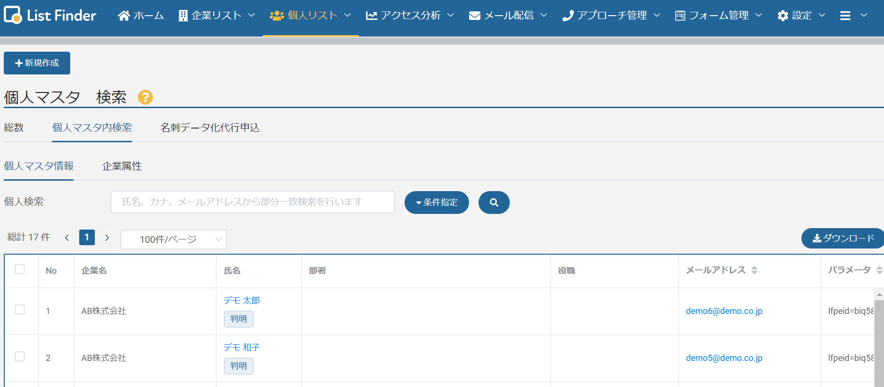Click the orange help question mark icon
The image size is (884, 387).
point(145,97)
